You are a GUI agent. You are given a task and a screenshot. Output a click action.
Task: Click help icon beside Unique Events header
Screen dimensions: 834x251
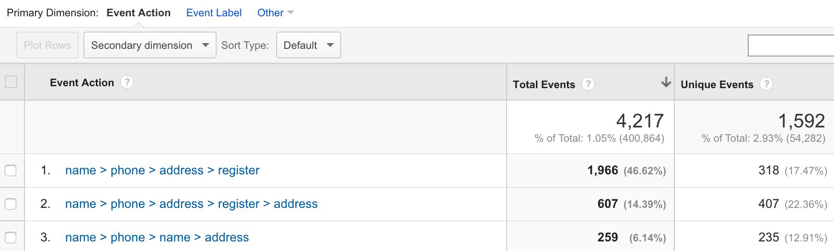[x=766, y=84]
